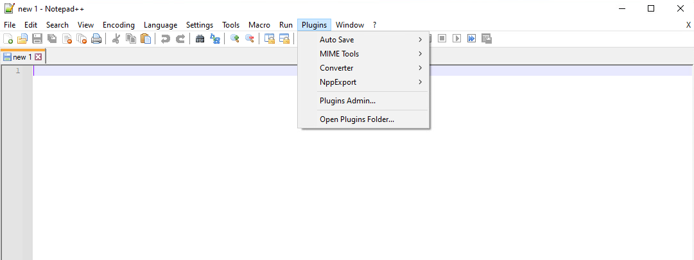Viewport: 694px width, 260px height.
Task: Click the Copy toolbar icon
Action: coord(131,39)
